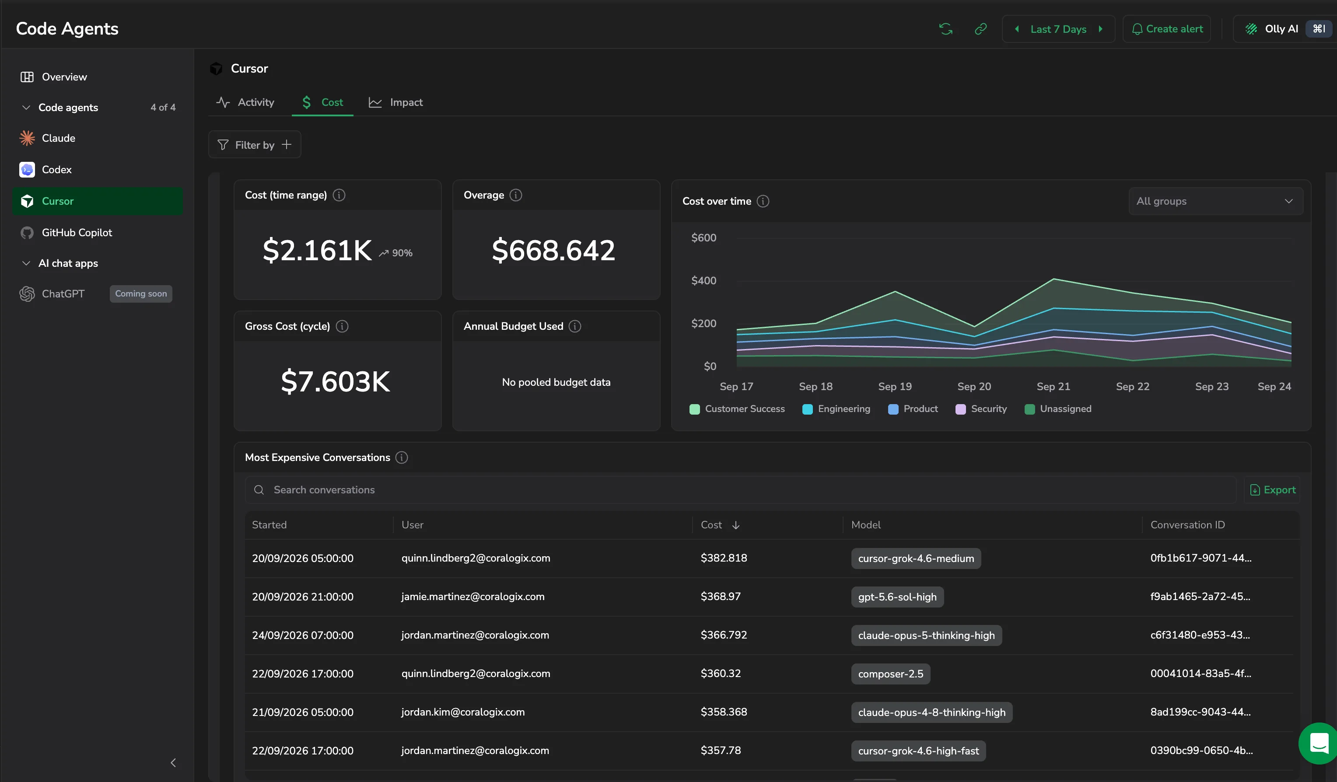Show info for Most Expensive Conversations
1337x782 pixels.
(402, 457)
